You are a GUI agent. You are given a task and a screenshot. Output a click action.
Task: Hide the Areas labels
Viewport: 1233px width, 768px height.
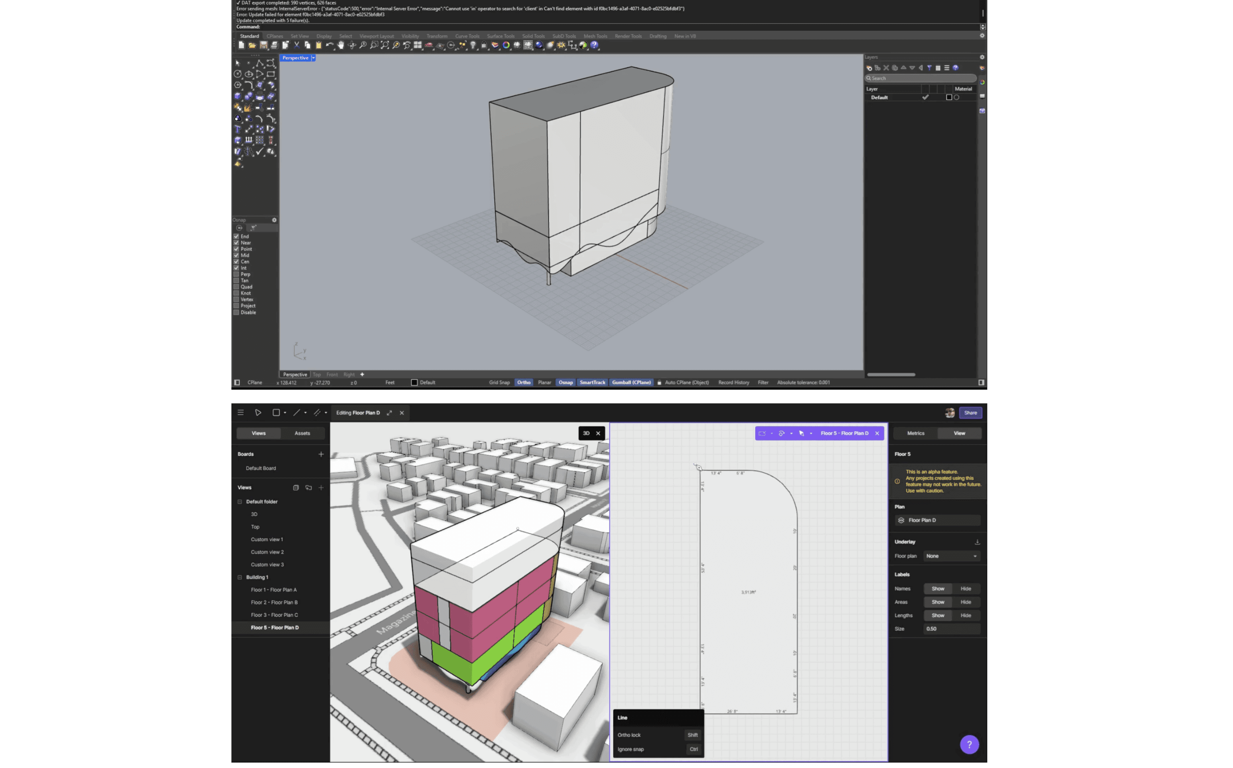pyautogui.click(x=965, y=602)
